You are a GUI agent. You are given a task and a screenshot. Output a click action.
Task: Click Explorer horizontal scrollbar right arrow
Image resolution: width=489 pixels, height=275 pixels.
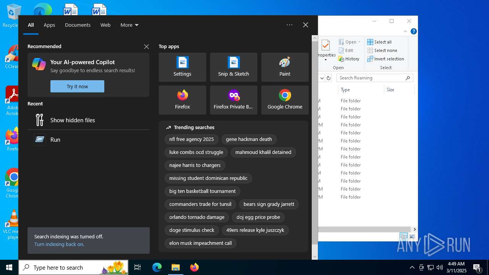[415, 229]
